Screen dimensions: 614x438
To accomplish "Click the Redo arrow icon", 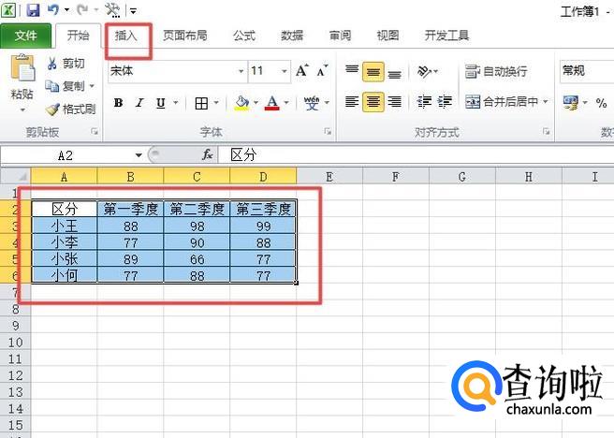I will [x=82, y=9].
